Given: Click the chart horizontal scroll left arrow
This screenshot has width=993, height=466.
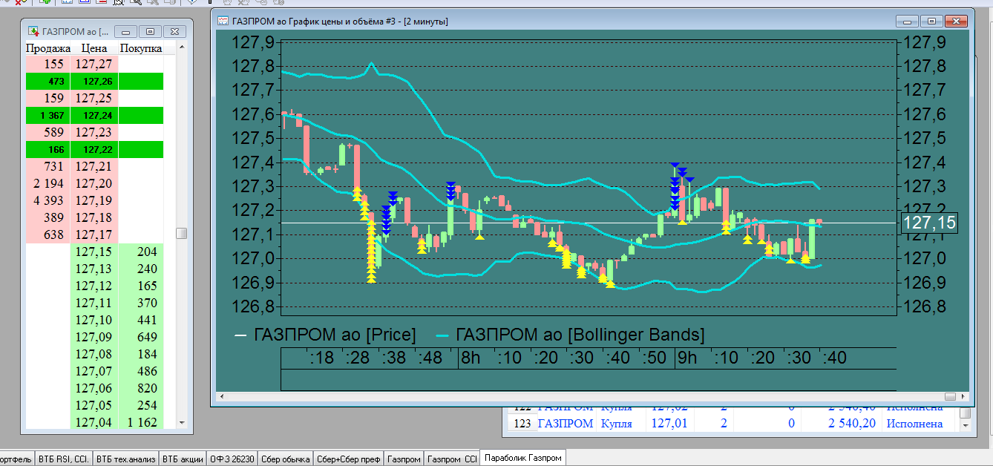Looking at the screenshot, I should tap(222, 396).
